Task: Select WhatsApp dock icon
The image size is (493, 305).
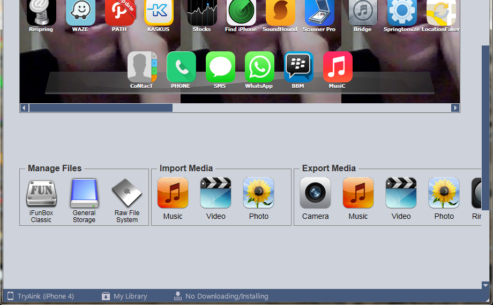Action: coord(259,66)
